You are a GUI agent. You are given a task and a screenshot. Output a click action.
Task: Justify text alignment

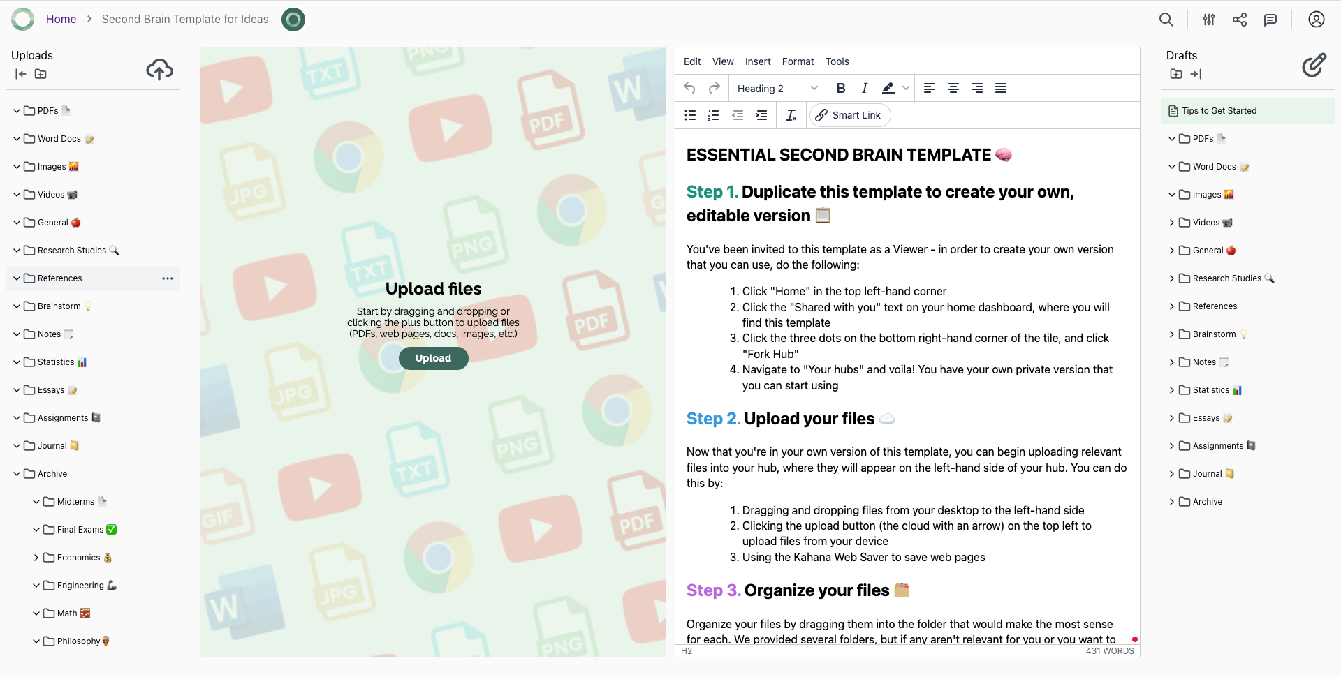point(1001,88)
